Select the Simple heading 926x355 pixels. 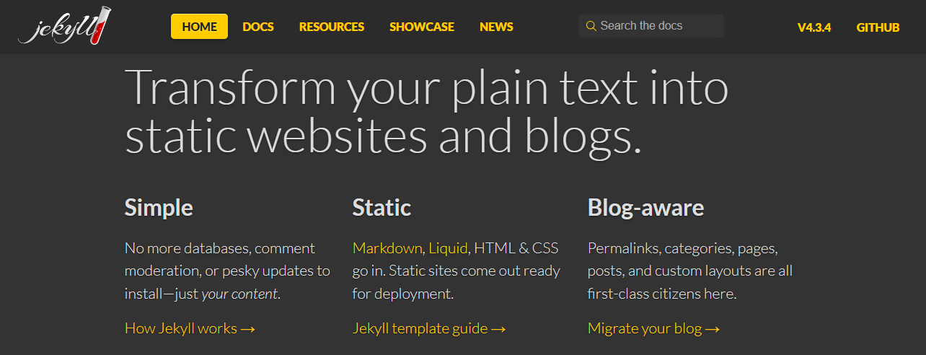(159, 208)
